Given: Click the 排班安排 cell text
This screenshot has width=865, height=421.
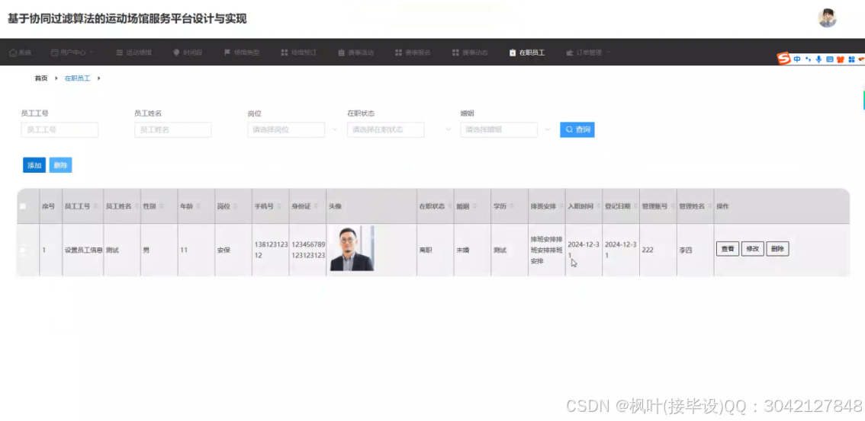Looking at the screenshot, I should pyautogui.click(x=547, y=250).
